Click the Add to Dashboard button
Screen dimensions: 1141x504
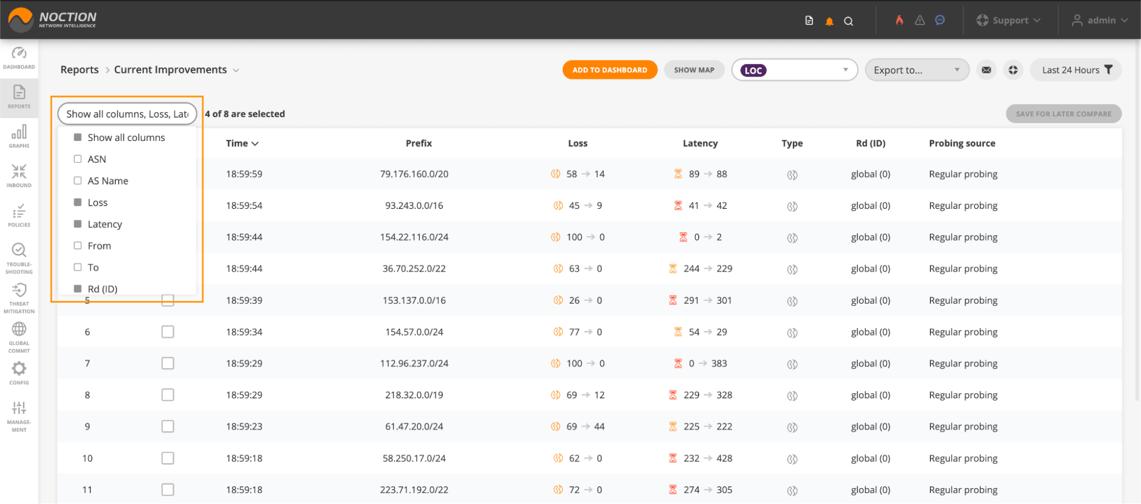coord(609,70)
